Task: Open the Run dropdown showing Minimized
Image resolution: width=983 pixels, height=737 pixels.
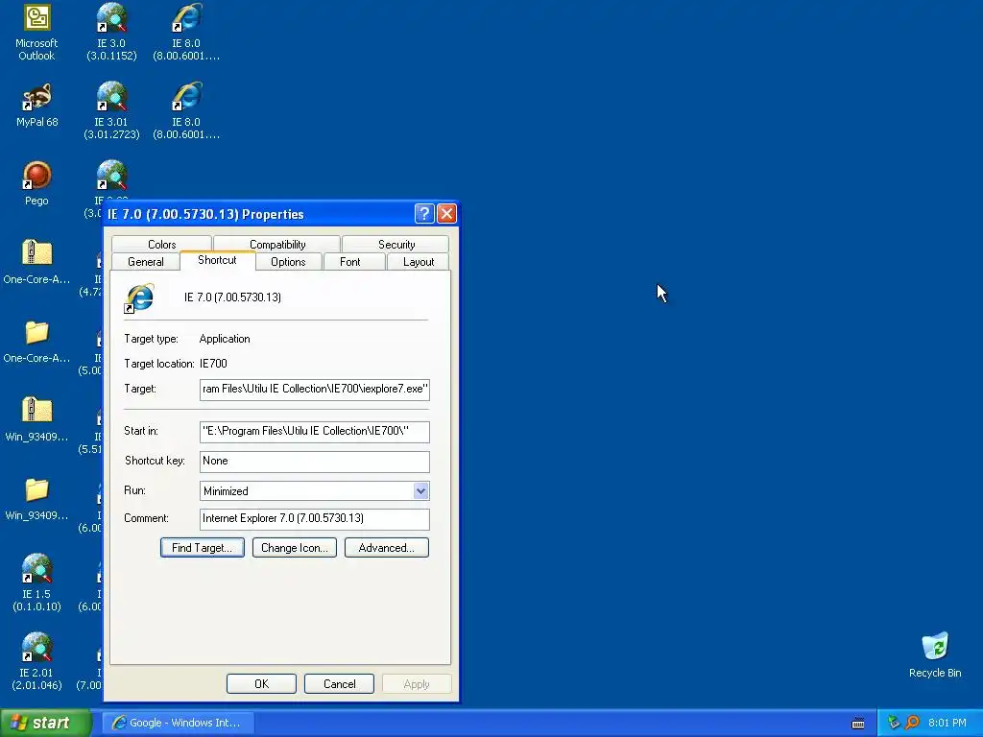Action: pos(420,491)
